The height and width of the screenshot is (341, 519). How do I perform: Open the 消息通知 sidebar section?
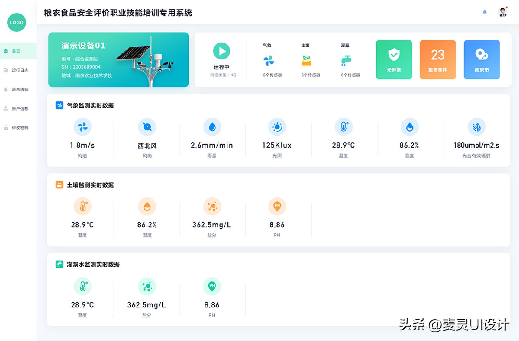point(17,89)
